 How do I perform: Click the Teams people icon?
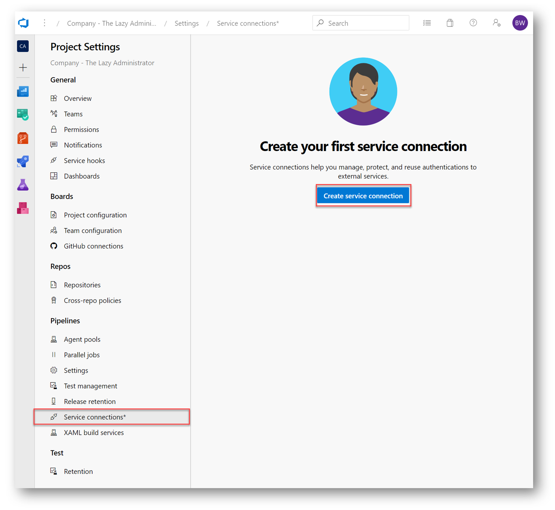(x=54, y=114)
